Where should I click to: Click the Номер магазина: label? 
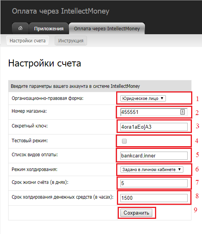[x=29, y=111]
